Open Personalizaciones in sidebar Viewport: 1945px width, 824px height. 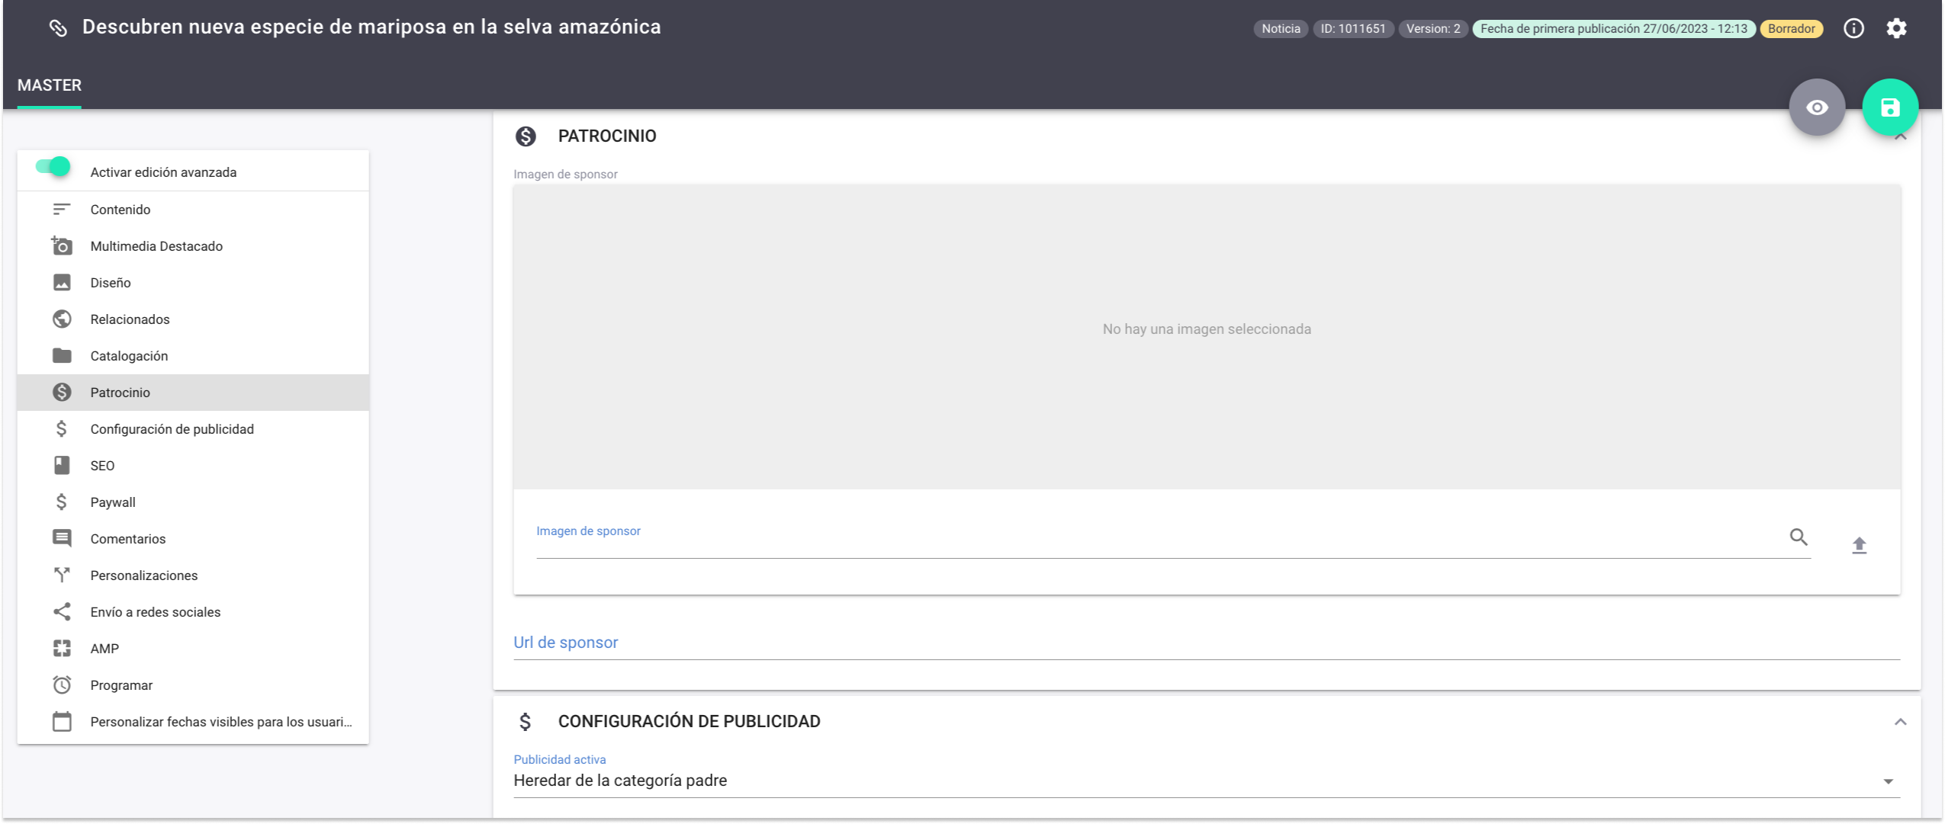pos(193,575)
